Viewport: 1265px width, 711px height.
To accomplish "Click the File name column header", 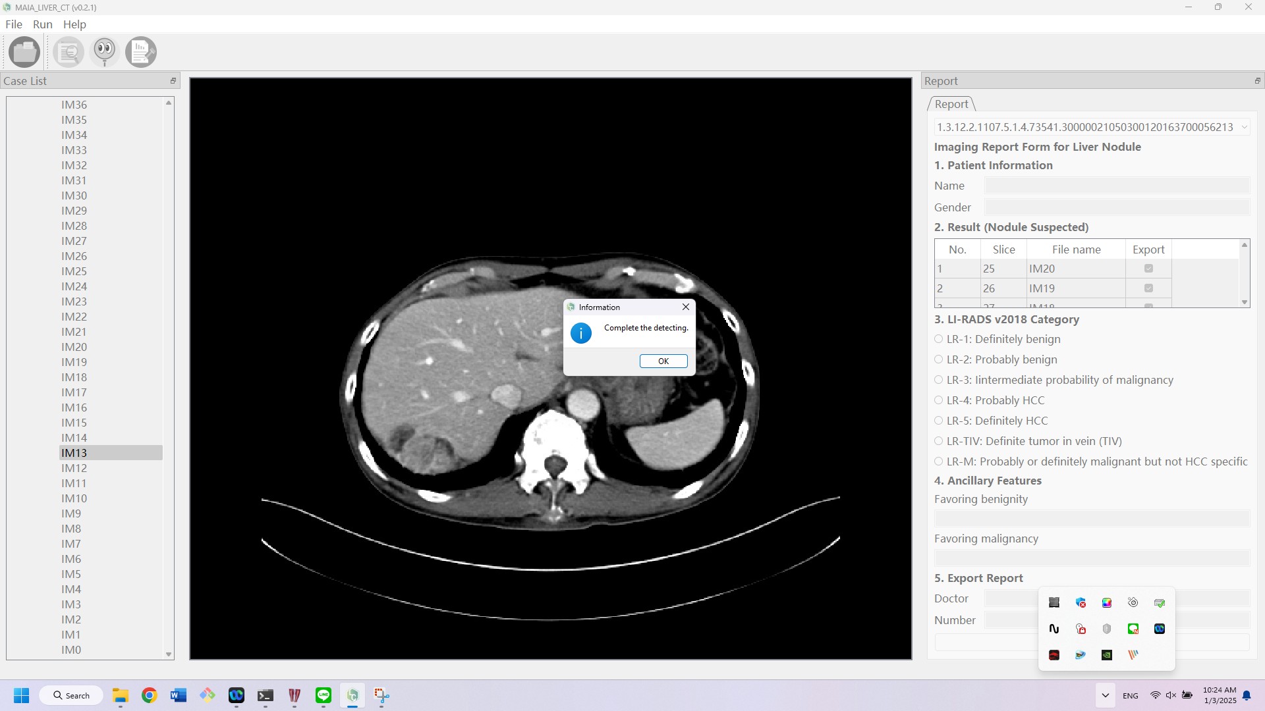I will (1076, 250).
